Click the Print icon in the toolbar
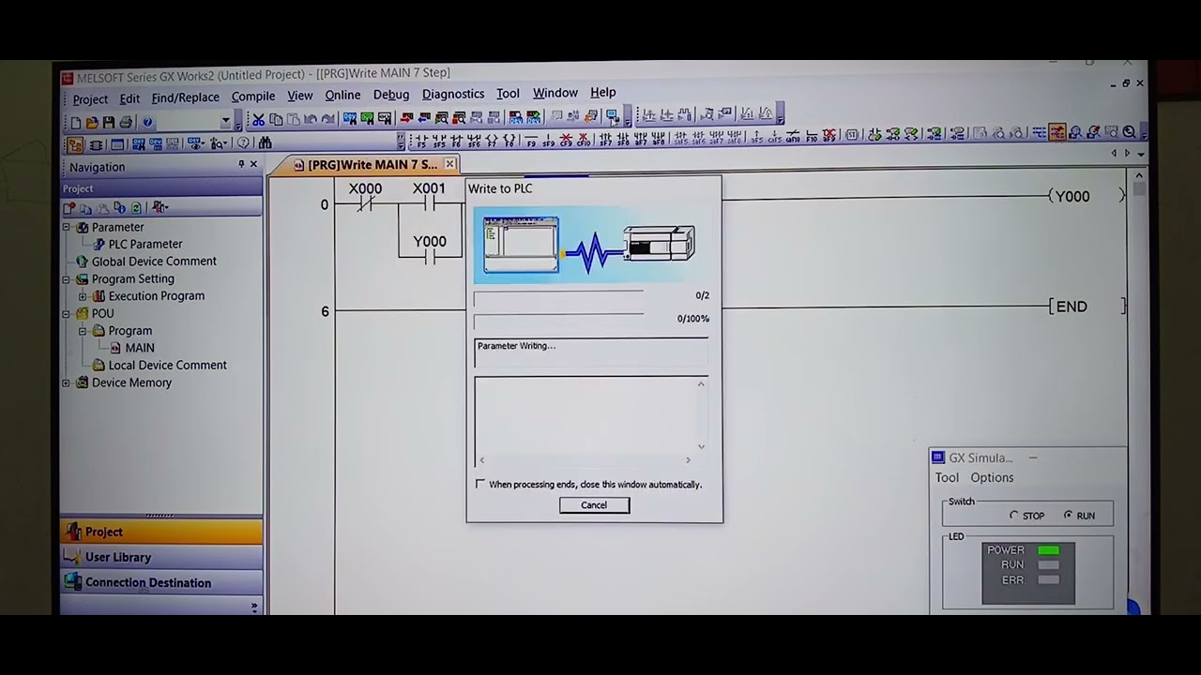 pos(126,122)
